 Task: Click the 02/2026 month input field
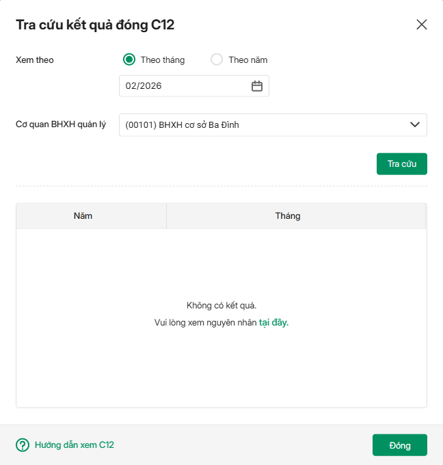[x=181, y=86]
